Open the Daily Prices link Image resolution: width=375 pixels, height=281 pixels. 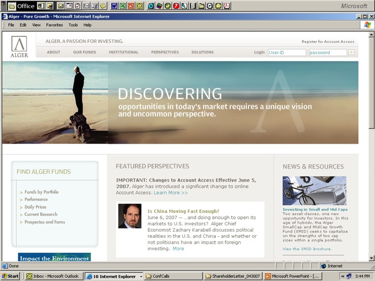click(35, 207)
